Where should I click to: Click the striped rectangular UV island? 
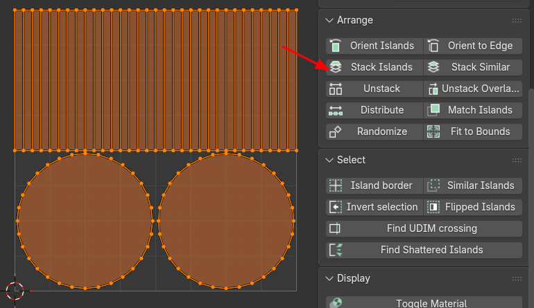(155, 80)
